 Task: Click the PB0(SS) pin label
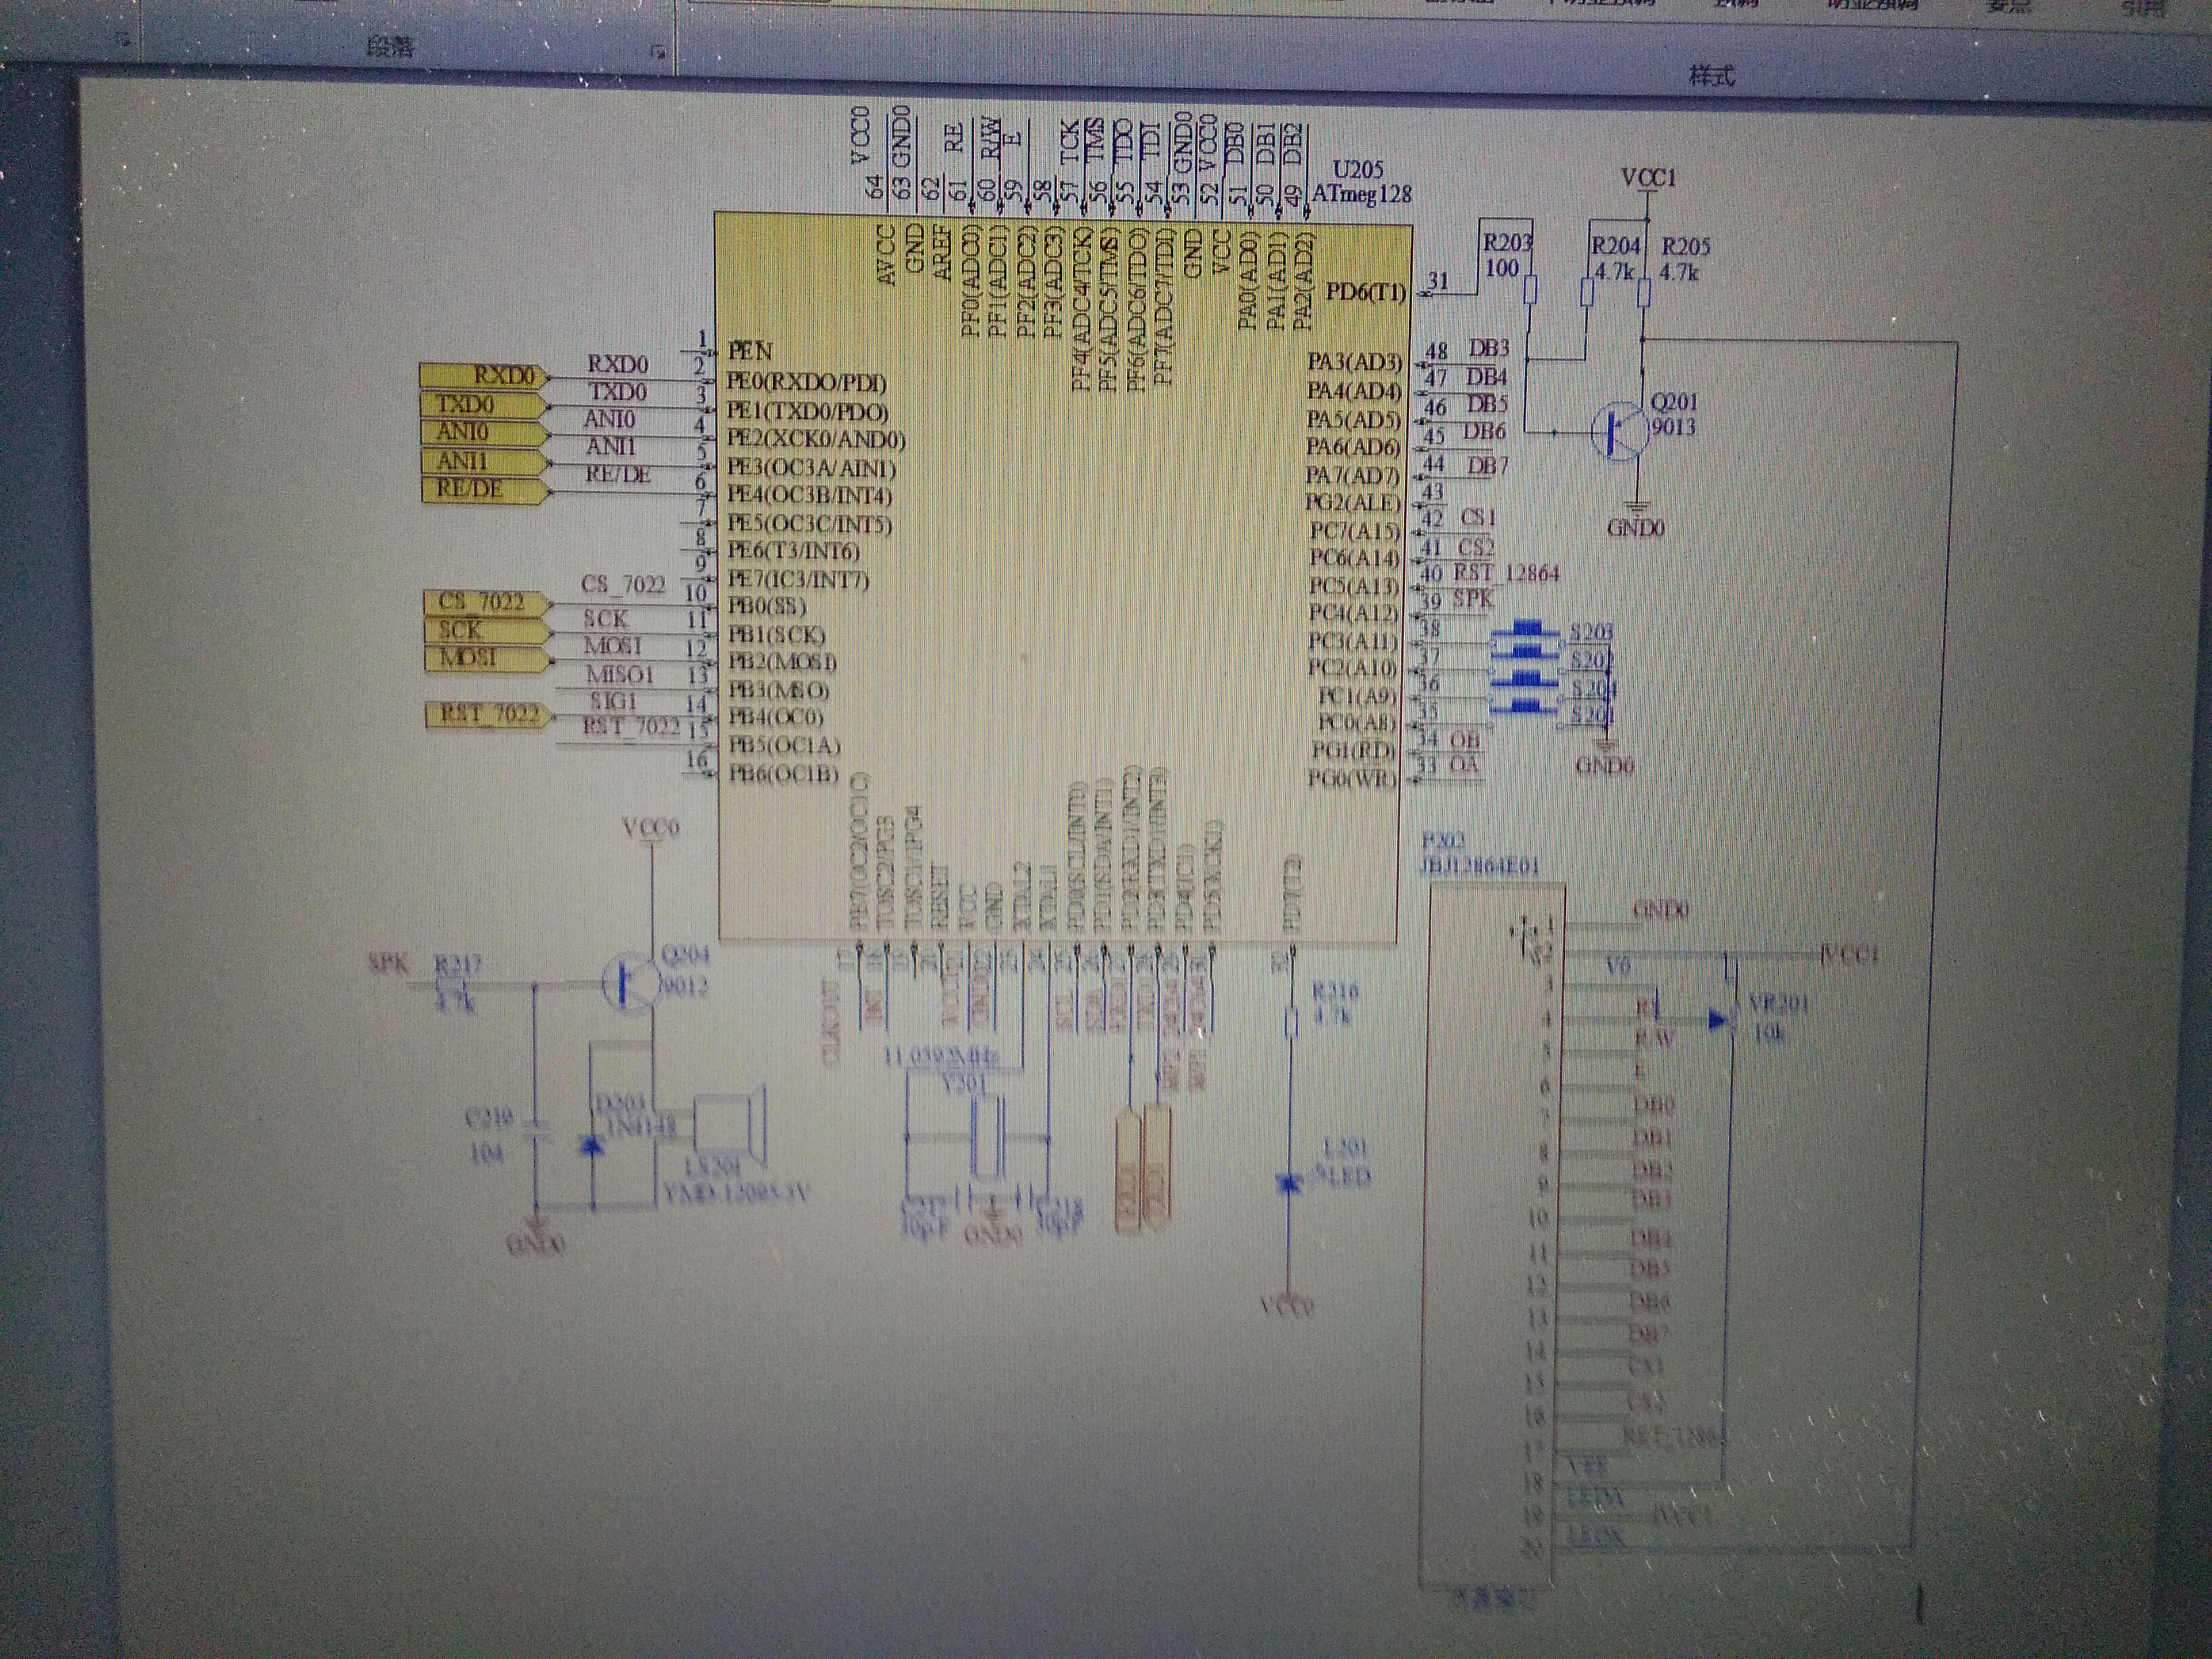point(767,606)
